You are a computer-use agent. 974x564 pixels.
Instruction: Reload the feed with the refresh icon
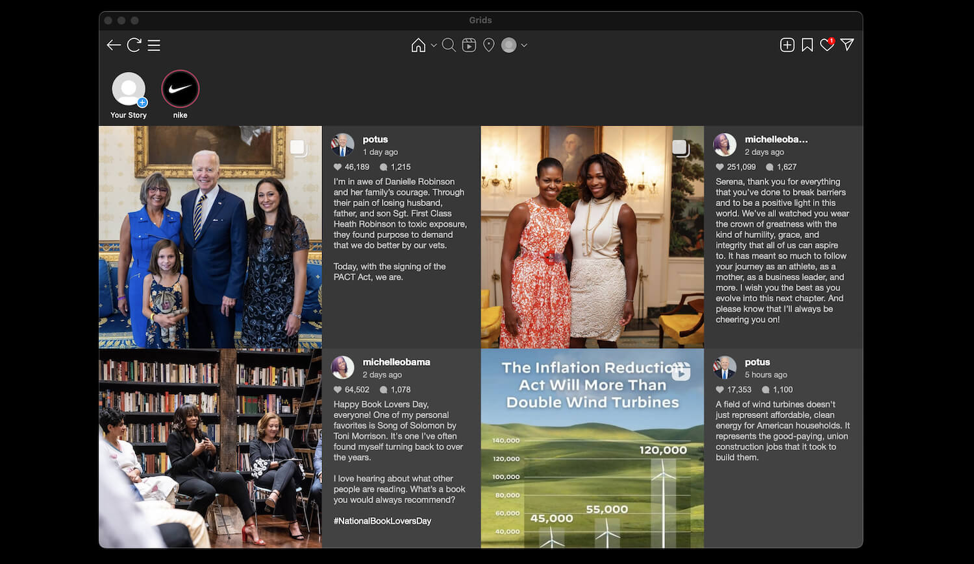(x=134, y=45)
